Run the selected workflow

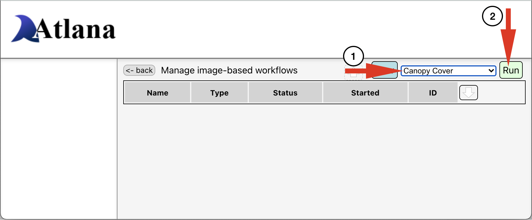511,70
